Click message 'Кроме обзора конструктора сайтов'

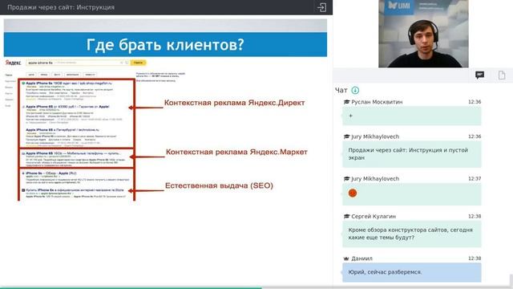pyautogui.click(x=411, y=234)
